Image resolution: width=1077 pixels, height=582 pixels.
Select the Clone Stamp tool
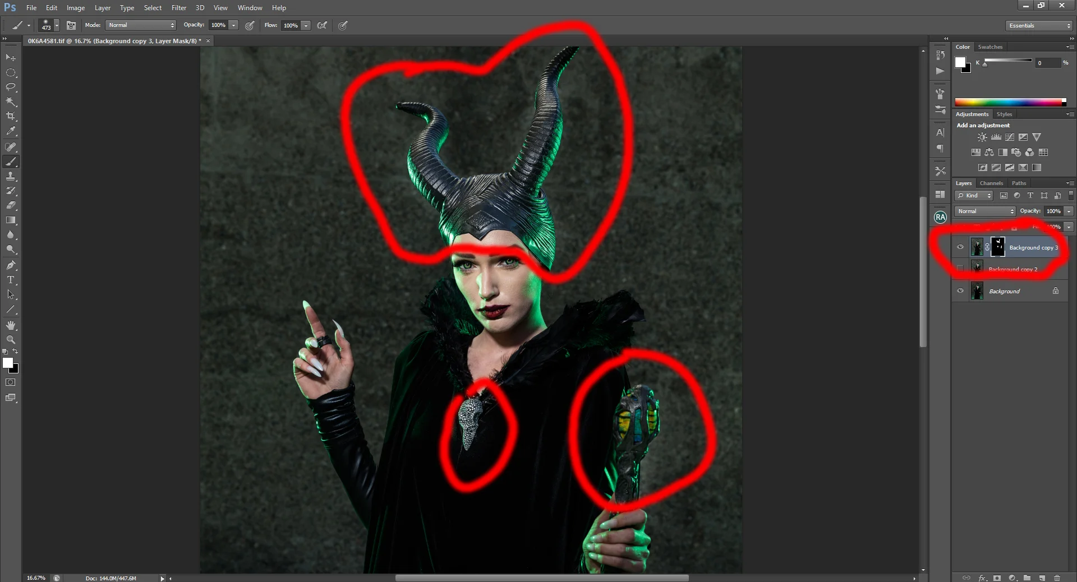[11, 176]
